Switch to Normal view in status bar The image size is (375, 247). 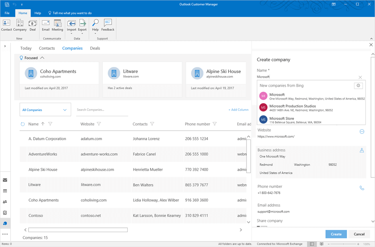coord(312,244)
